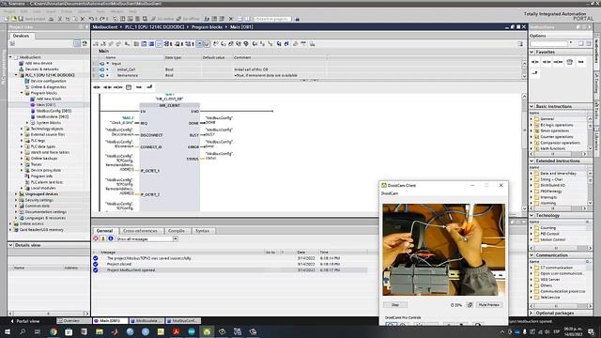This screenshot has width=601, height=338.
Task: Click the Hide Preview button in DroidCam
Action: (x=488, y=304)
